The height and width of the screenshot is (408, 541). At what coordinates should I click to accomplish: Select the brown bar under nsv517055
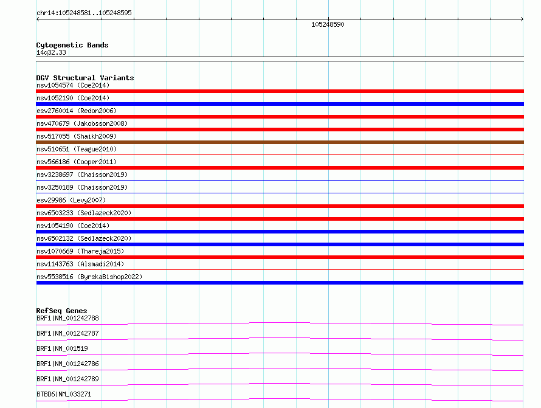tap(280, 142)
